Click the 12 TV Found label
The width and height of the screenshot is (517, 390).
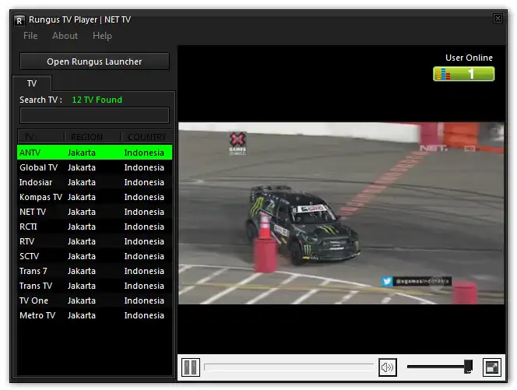(97, 100)
